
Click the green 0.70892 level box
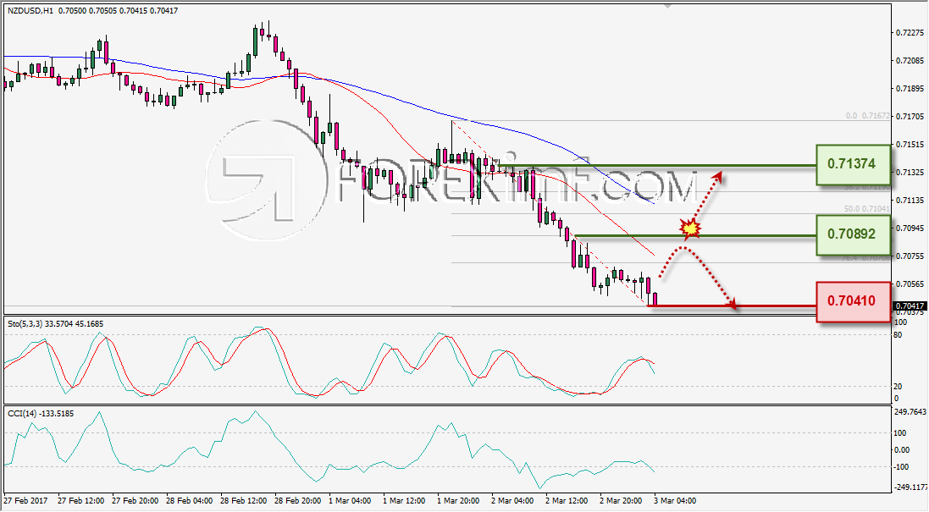coord(853,234)
